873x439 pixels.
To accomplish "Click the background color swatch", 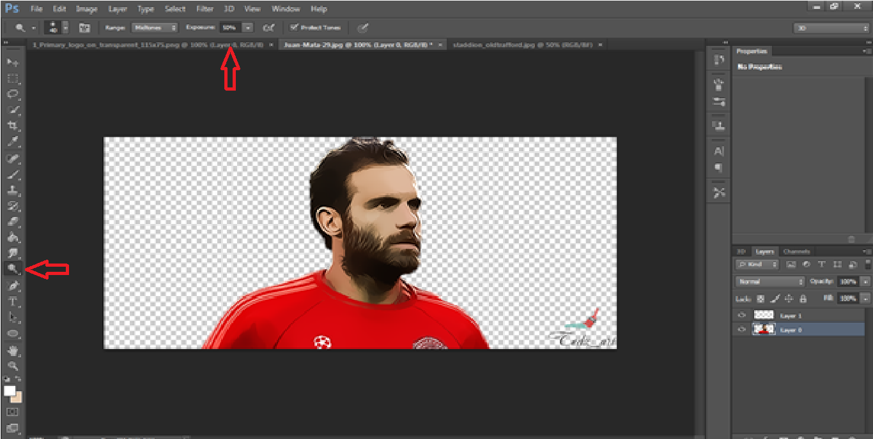I will (18, 398).
